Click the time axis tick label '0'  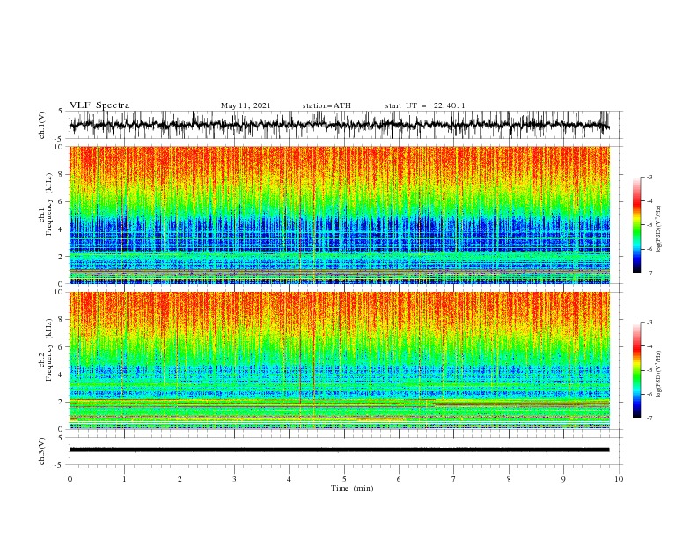click(x=70, y=479)
